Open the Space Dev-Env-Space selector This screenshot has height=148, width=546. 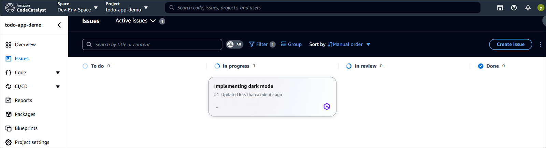(77, 7)
